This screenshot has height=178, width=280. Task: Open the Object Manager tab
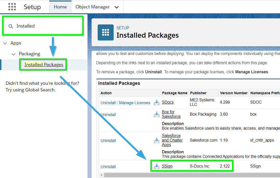(93, 7)
